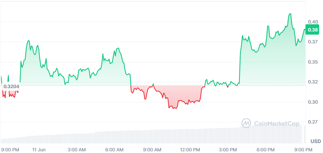Click the USD currency label
The width and height of the screenshot is (323, 153).
[x=315, y=141]
